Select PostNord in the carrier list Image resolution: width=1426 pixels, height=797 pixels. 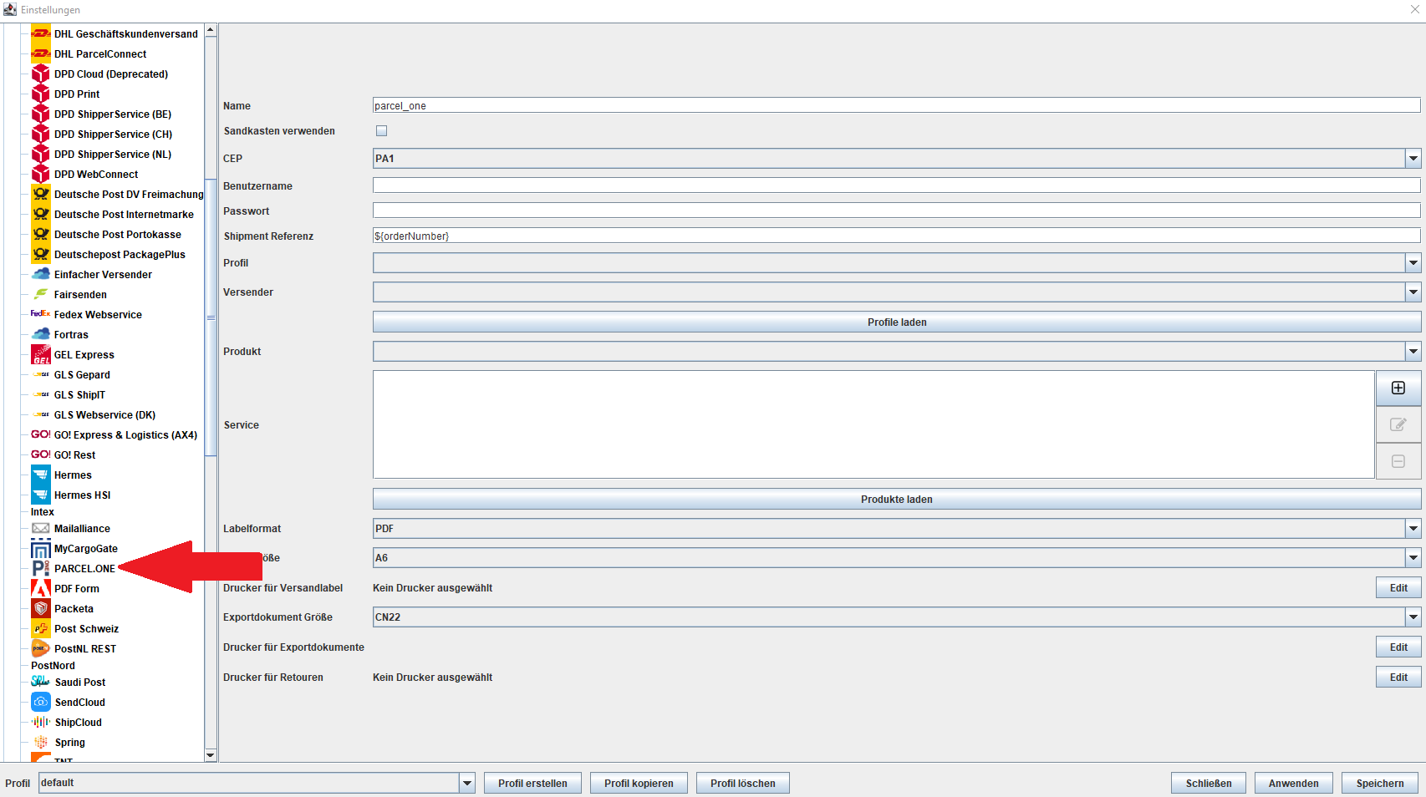[53, 666]
